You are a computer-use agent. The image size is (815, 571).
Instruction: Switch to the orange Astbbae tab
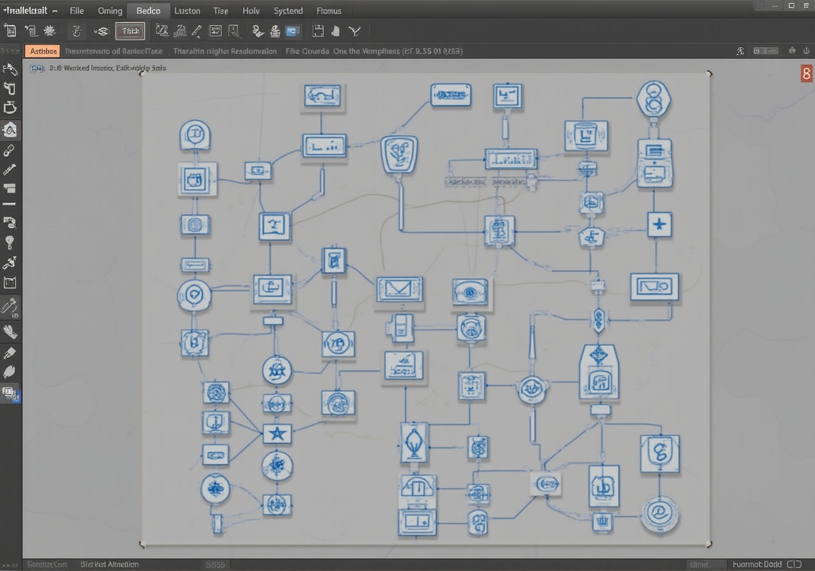[43, 51]
